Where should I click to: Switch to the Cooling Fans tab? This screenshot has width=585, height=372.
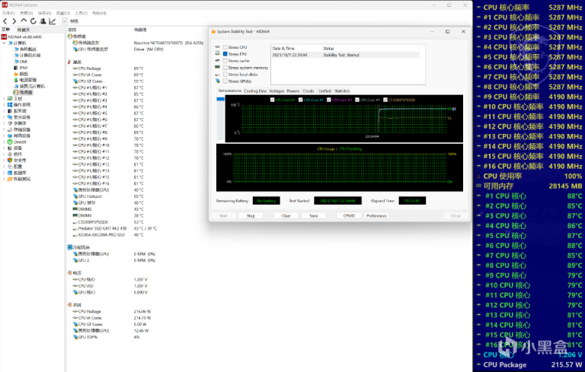click(x=255, y=91)
